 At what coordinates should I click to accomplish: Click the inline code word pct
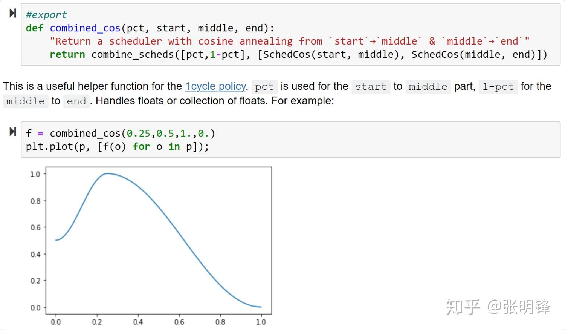click(264, 87)
